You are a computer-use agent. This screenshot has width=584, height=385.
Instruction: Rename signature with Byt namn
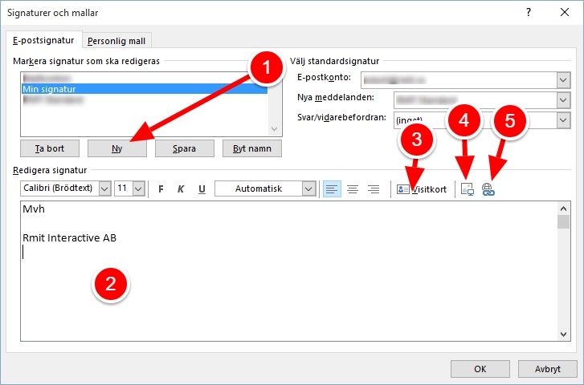(252, 148)
